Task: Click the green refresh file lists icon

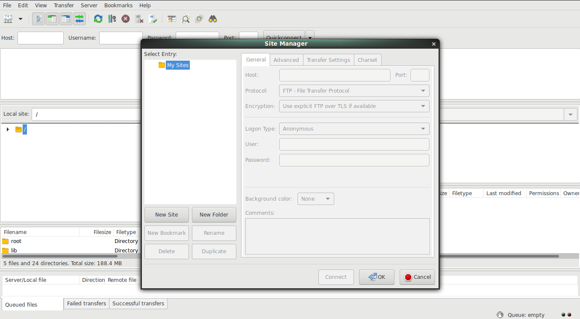Action: (x=98, y=19)
